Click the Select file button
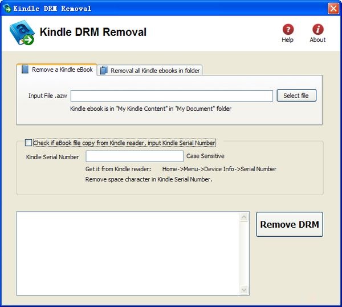342x307 pixels. (296, 95)
